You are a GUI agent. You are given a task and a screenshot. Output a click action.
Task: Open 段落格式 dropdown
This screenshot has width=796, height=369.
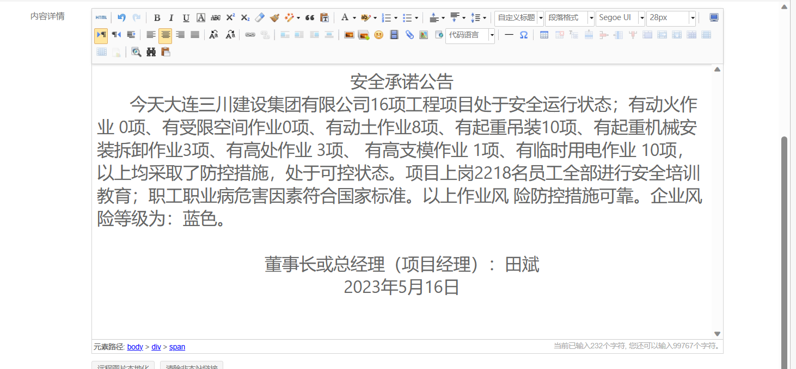pos(570,18)
